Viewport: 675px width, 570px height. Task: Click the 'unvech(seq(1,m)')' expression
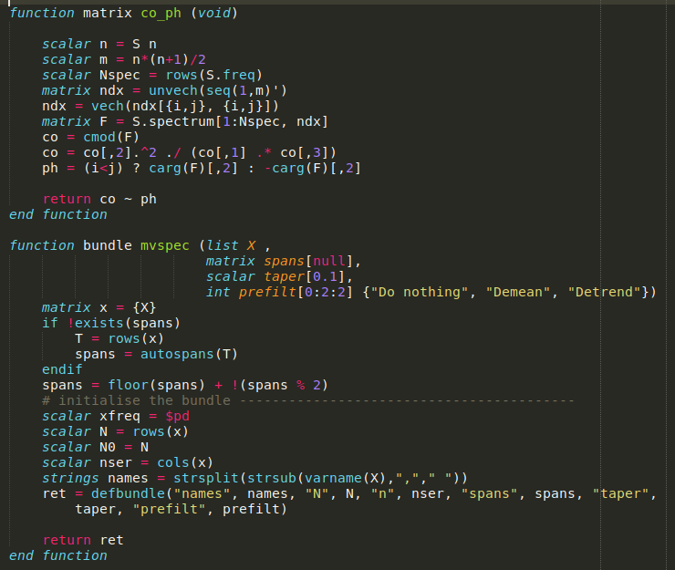click(x=218, y=90)
